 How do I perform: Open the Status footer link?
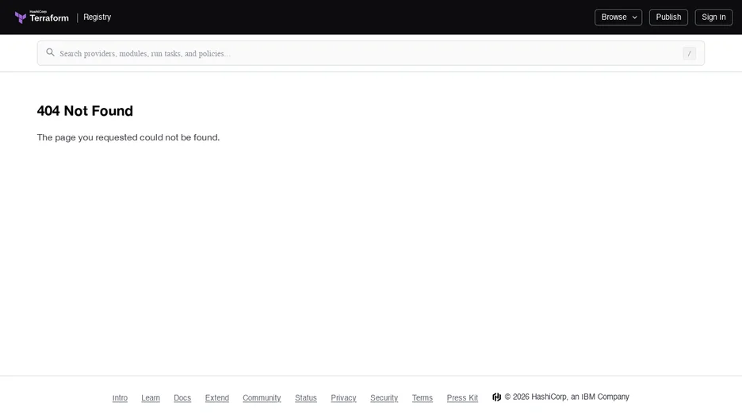306,397
